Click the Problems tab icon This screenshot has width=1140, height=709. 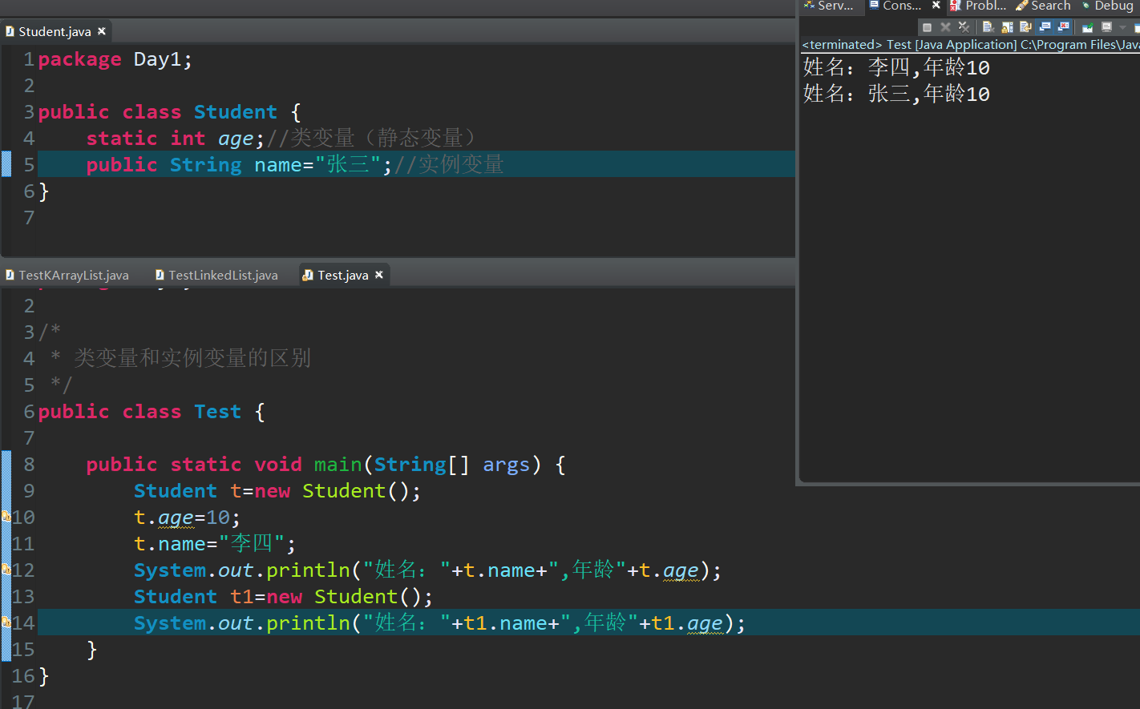pos(956,6)
